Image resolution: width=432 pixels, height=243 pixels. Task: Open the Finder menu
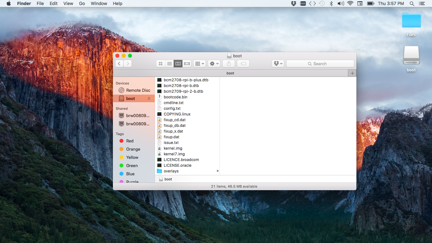tap(24, 3)
